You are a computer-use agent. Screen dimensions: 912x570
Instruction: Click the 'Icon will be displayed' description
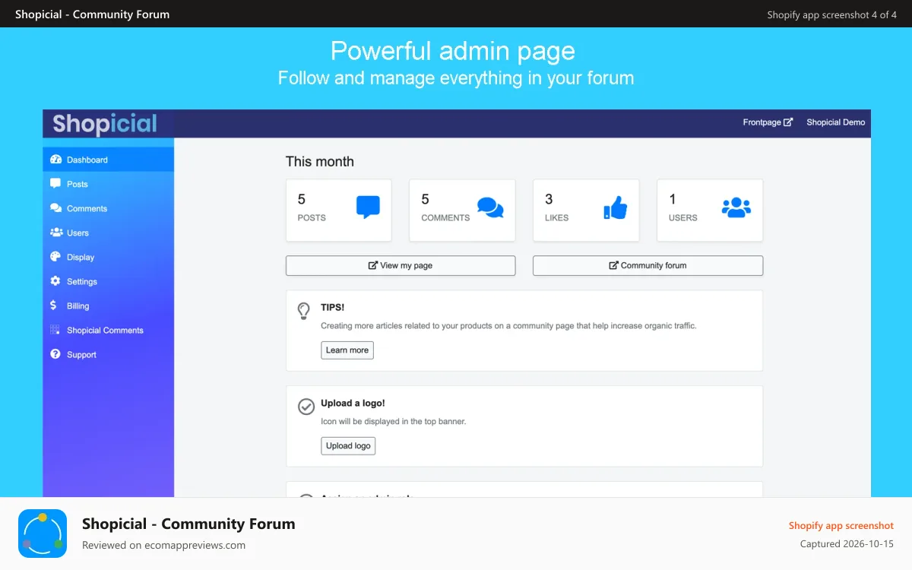pos(394,421)
